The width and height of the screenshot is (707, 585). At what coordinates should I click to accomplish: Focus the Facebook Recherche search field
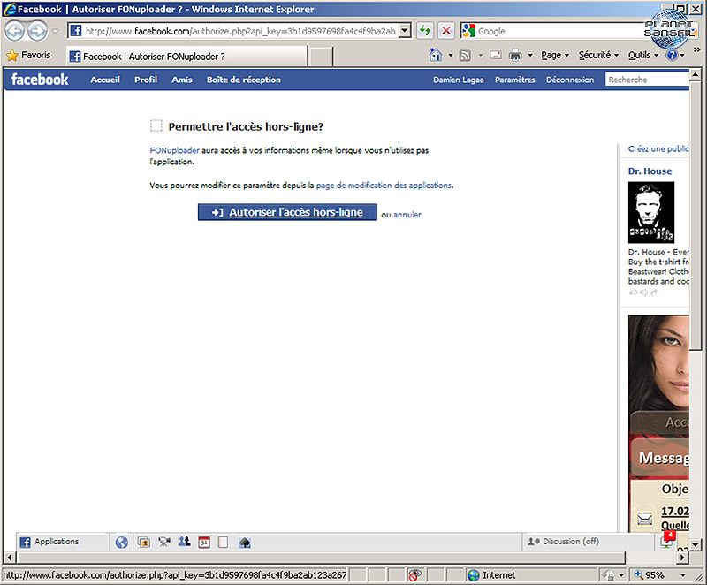[x=647, y=80]
